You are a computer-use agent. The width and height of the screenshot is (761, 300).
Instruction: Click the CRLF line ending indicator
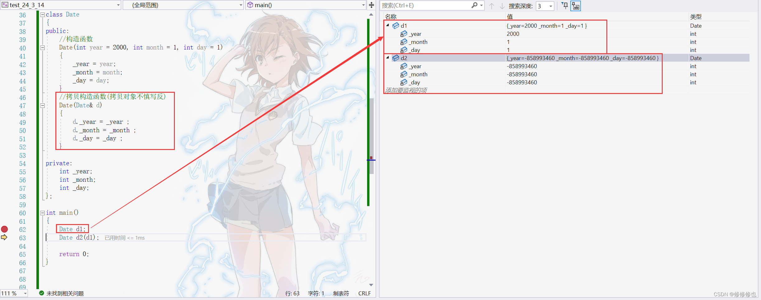(x=365, y=293)
